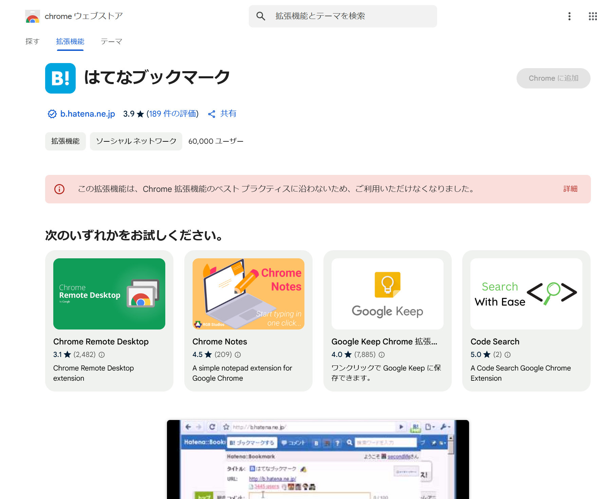This screenshot has width=597, height=499.
Task: View the 189 件の評価 ratings link
Action: (172, 114)
